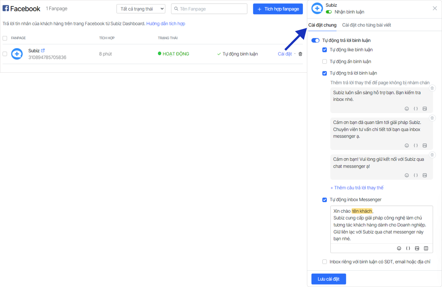Check 'Inbox riêng với bình luận có SĐT' option
The width and height of the screenshot is (442, 287).
pyautogui.click(x=324, y=262)
